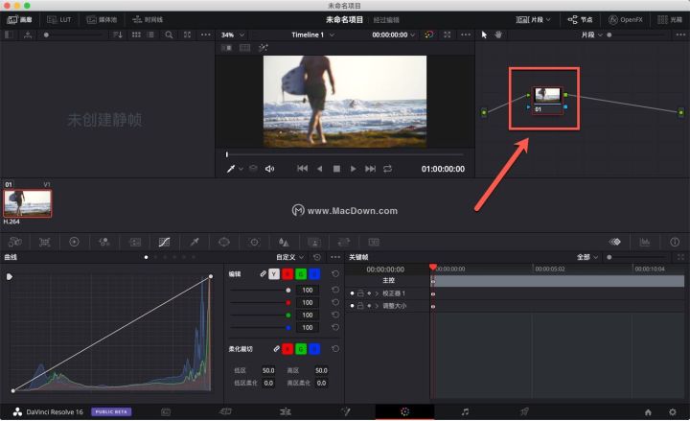690x421 pixels.
Task: Open viewer zoom 34% dropdown
Action: point(232,35)
